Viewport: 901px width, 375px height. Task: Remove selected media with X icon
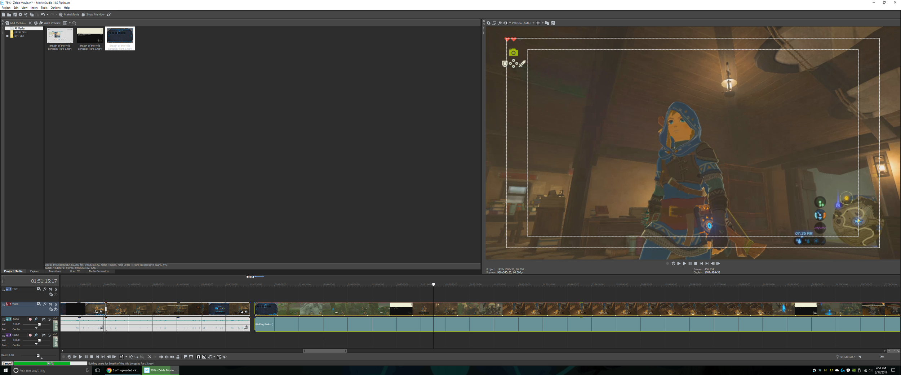pyautogui.click(x=30, y=23)
